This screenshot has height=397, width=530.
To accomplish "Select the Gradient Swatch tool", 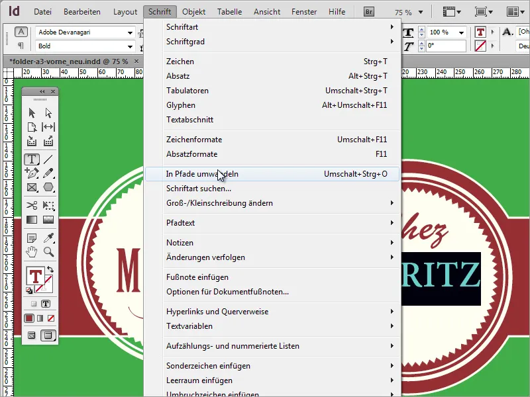I will click(32, 220).
